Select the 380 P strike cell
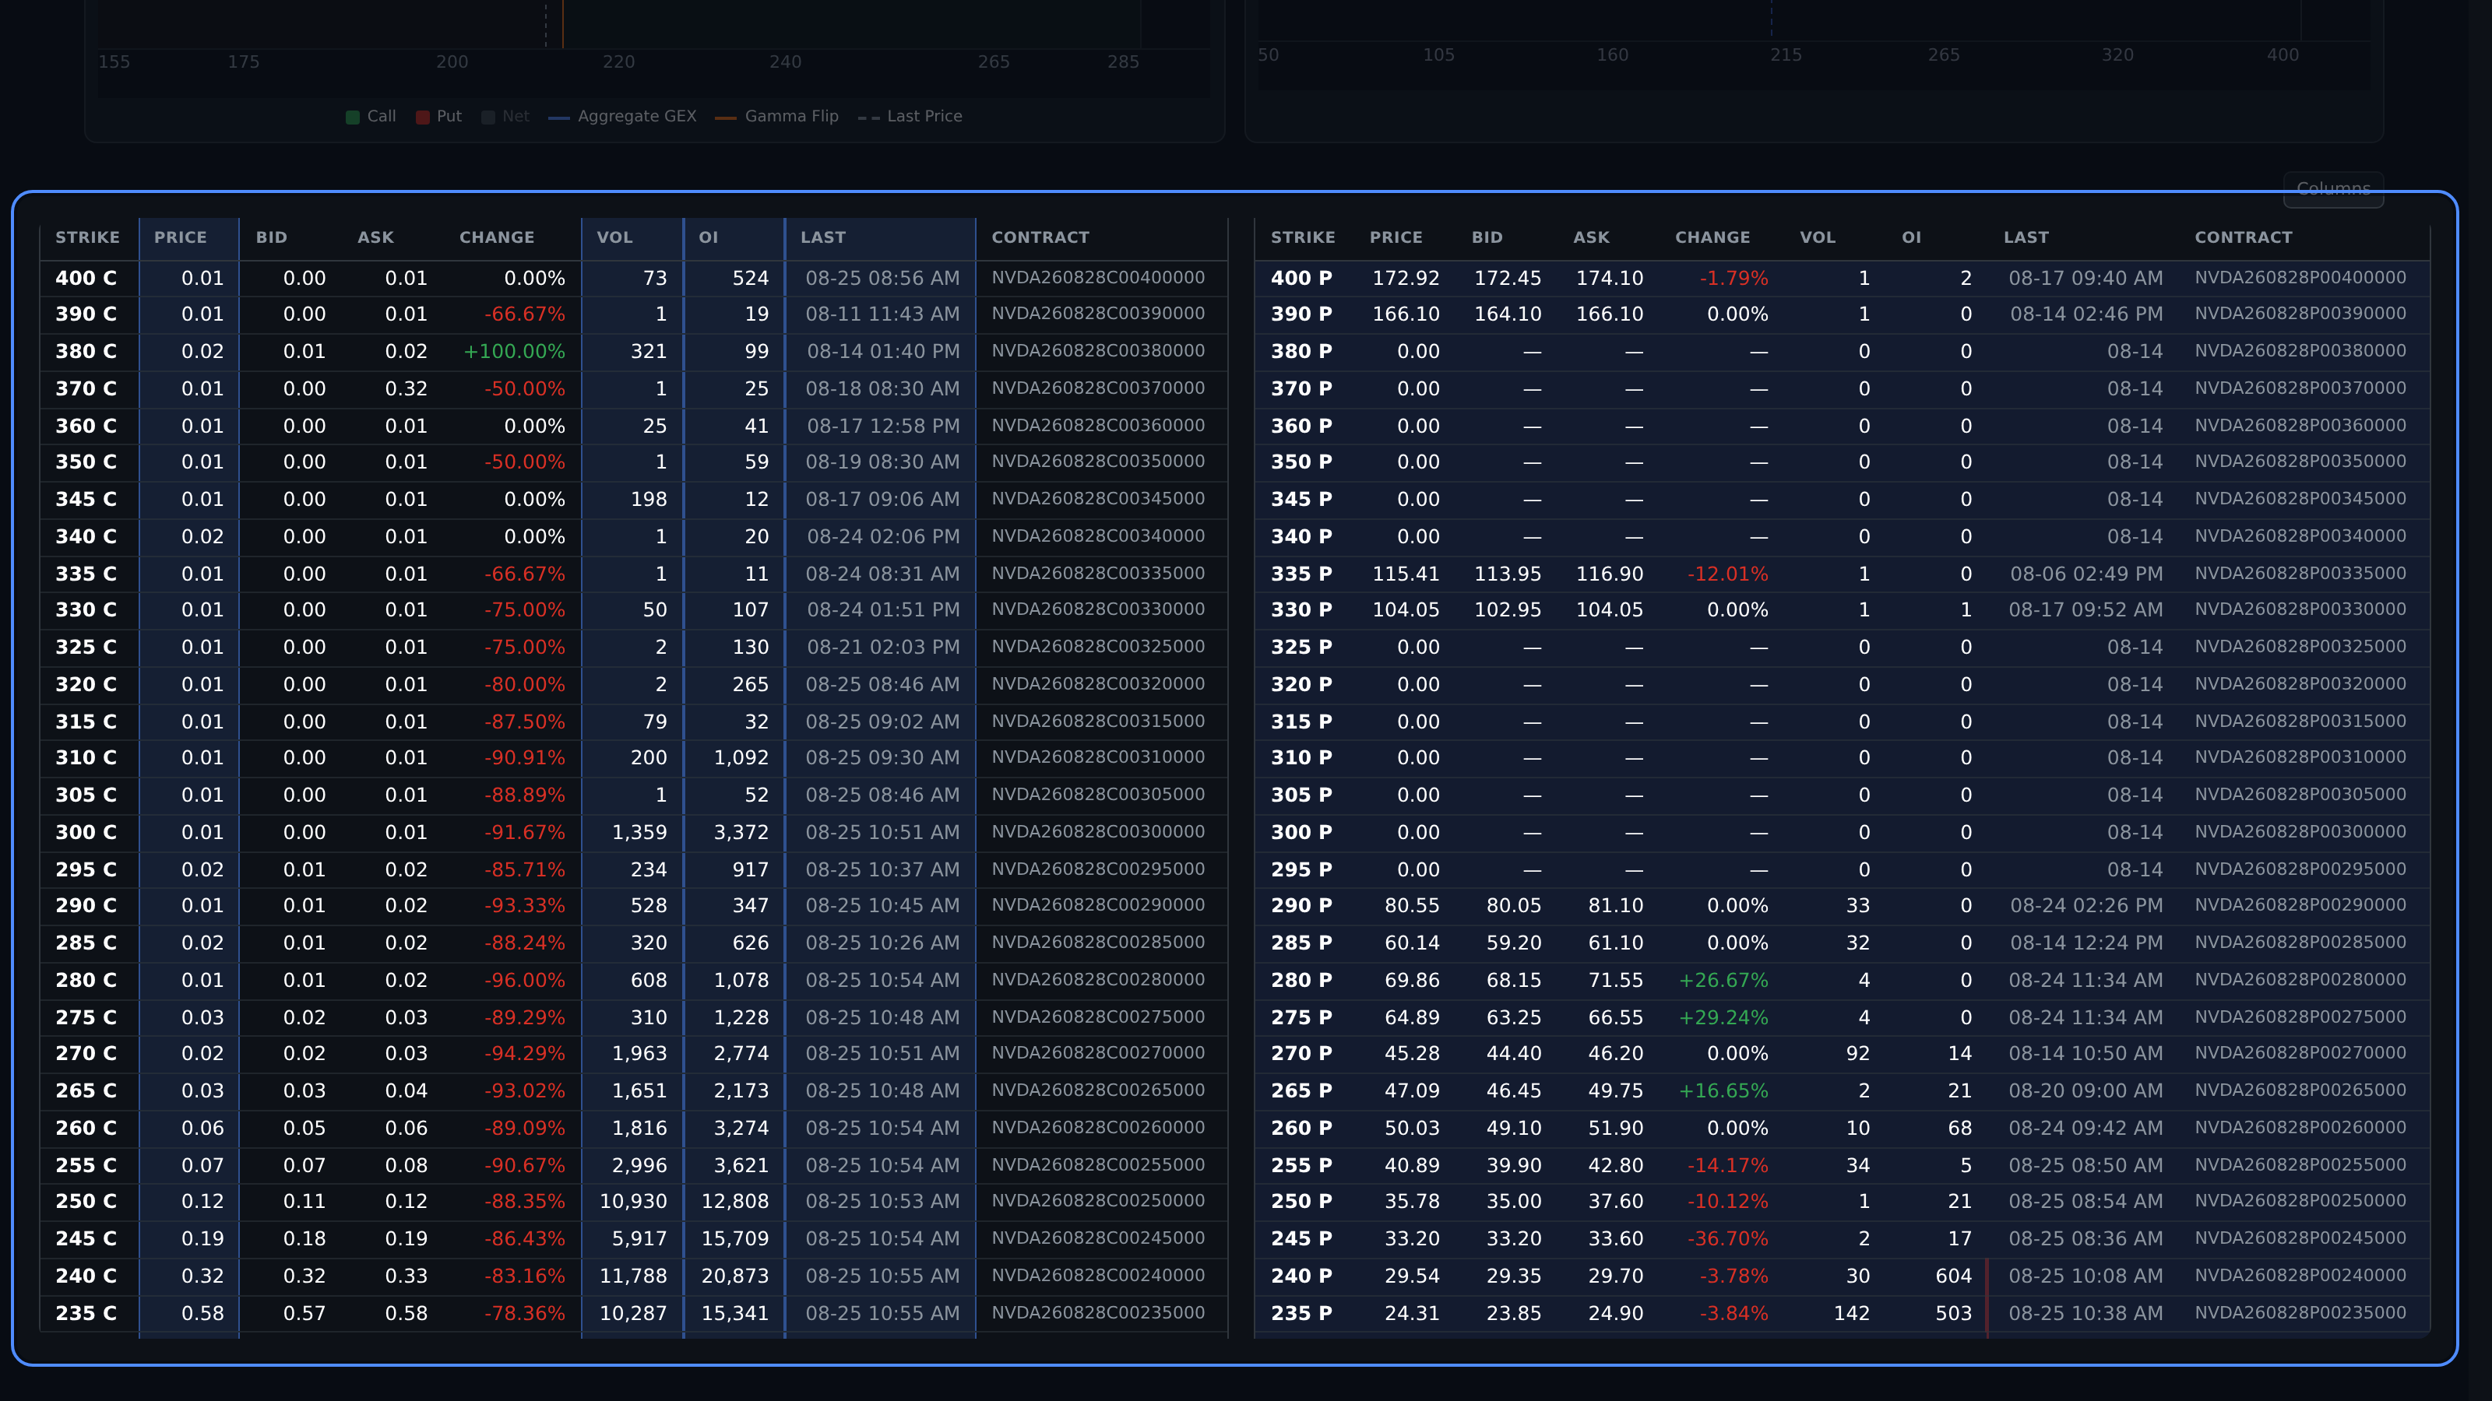The width and height of the screenshot is (2492, 1401). coord(1301,352)
